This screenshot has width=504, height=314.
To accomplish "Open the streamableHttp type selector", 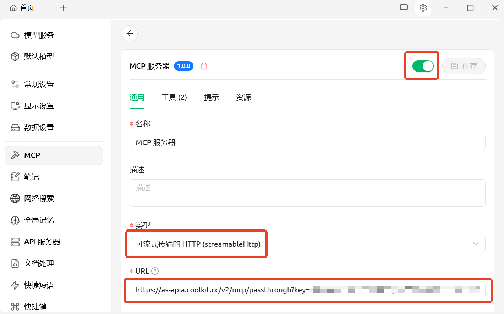I will pyautogui.click(x=198, y=244).
